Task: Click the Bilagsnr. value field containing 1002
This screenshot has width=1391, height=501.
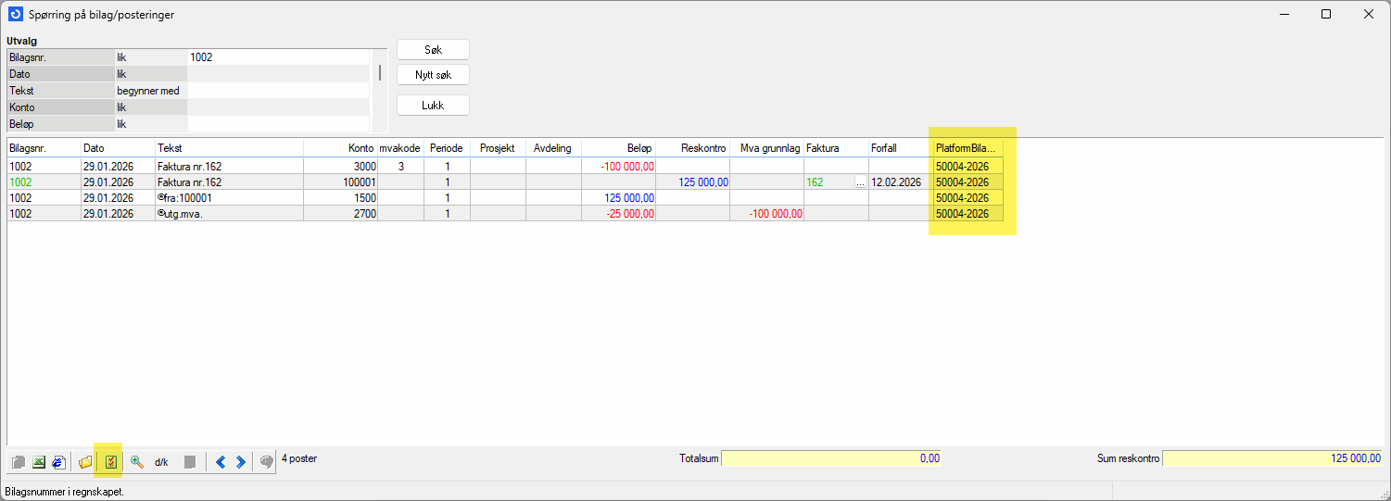Action: 278,57
